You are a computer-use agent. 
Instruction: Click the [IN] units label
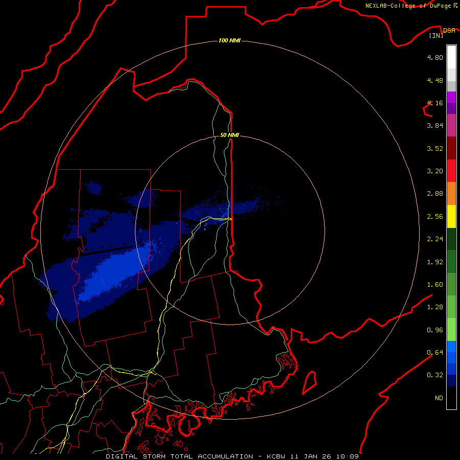coord(436,35)
